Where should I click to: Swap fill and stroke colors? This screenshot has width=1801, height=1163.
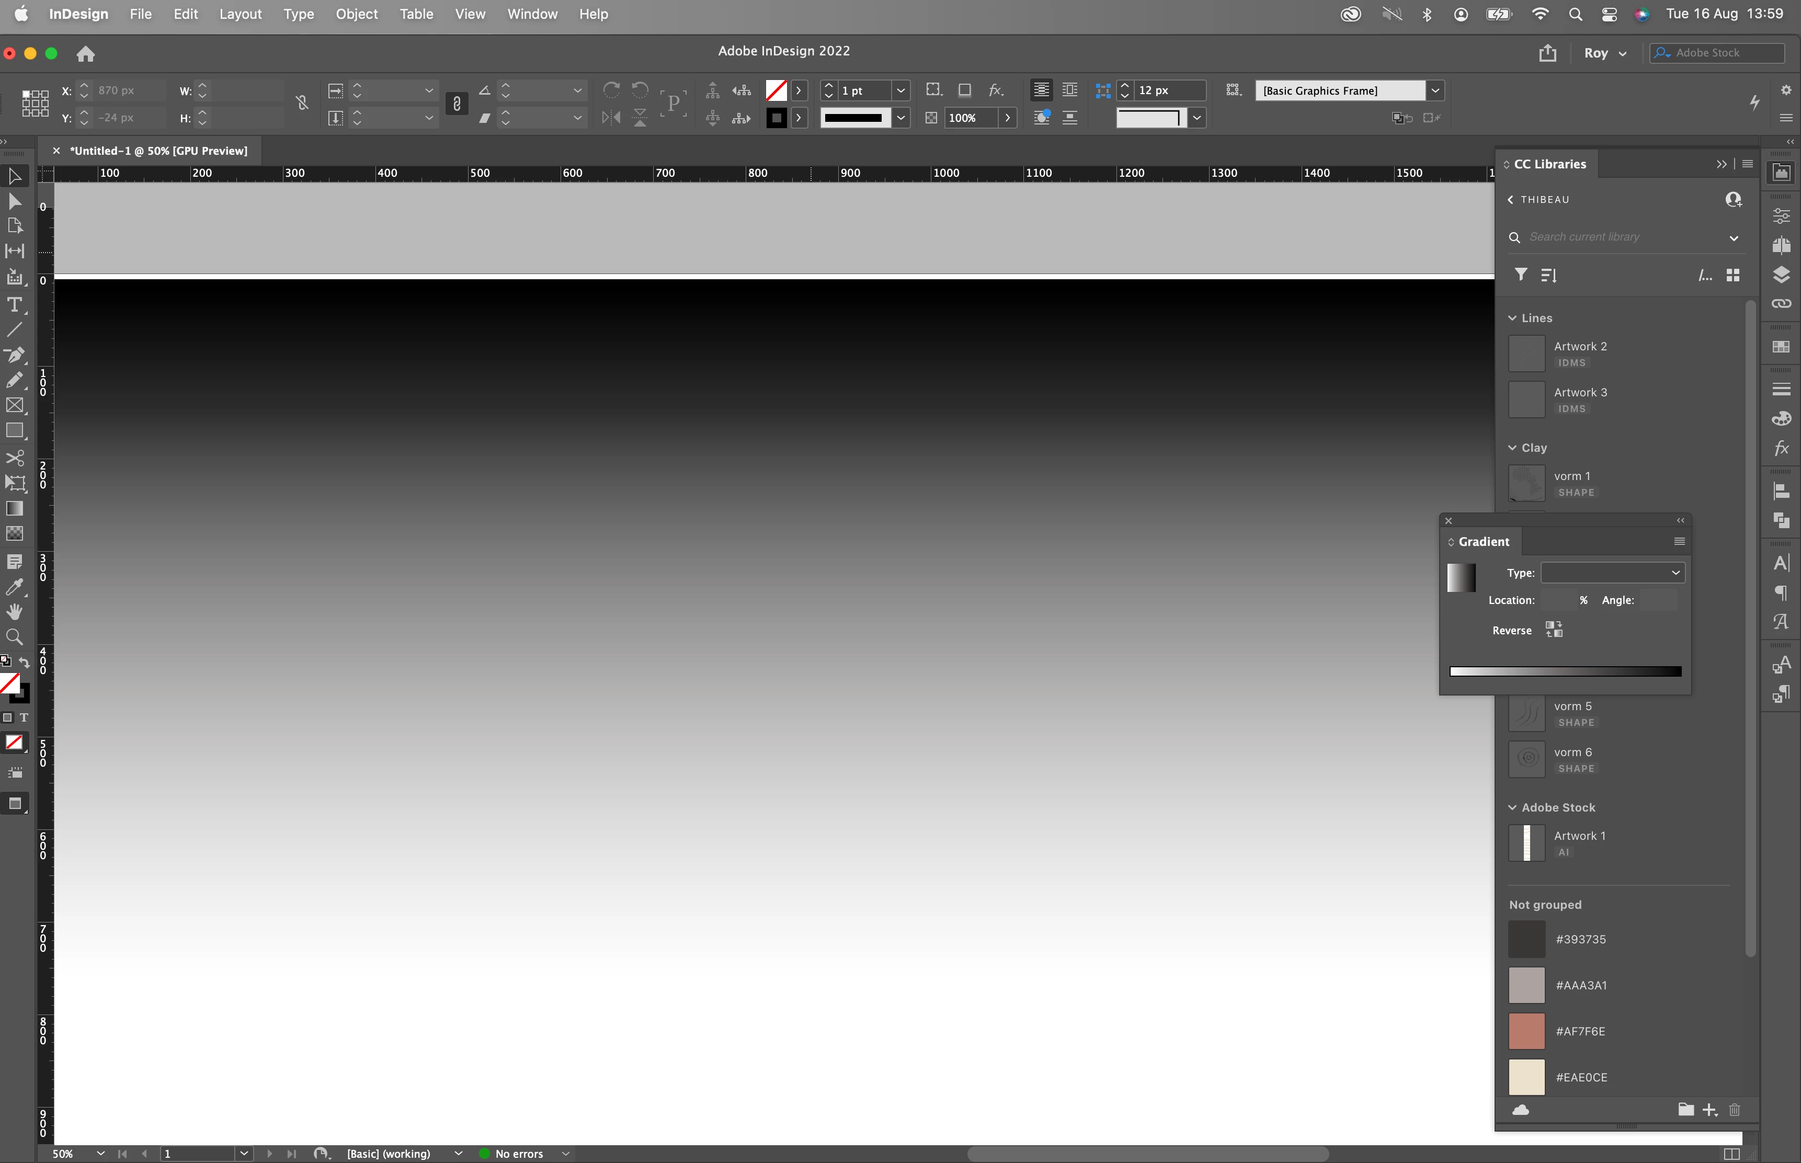coord(24,663)
